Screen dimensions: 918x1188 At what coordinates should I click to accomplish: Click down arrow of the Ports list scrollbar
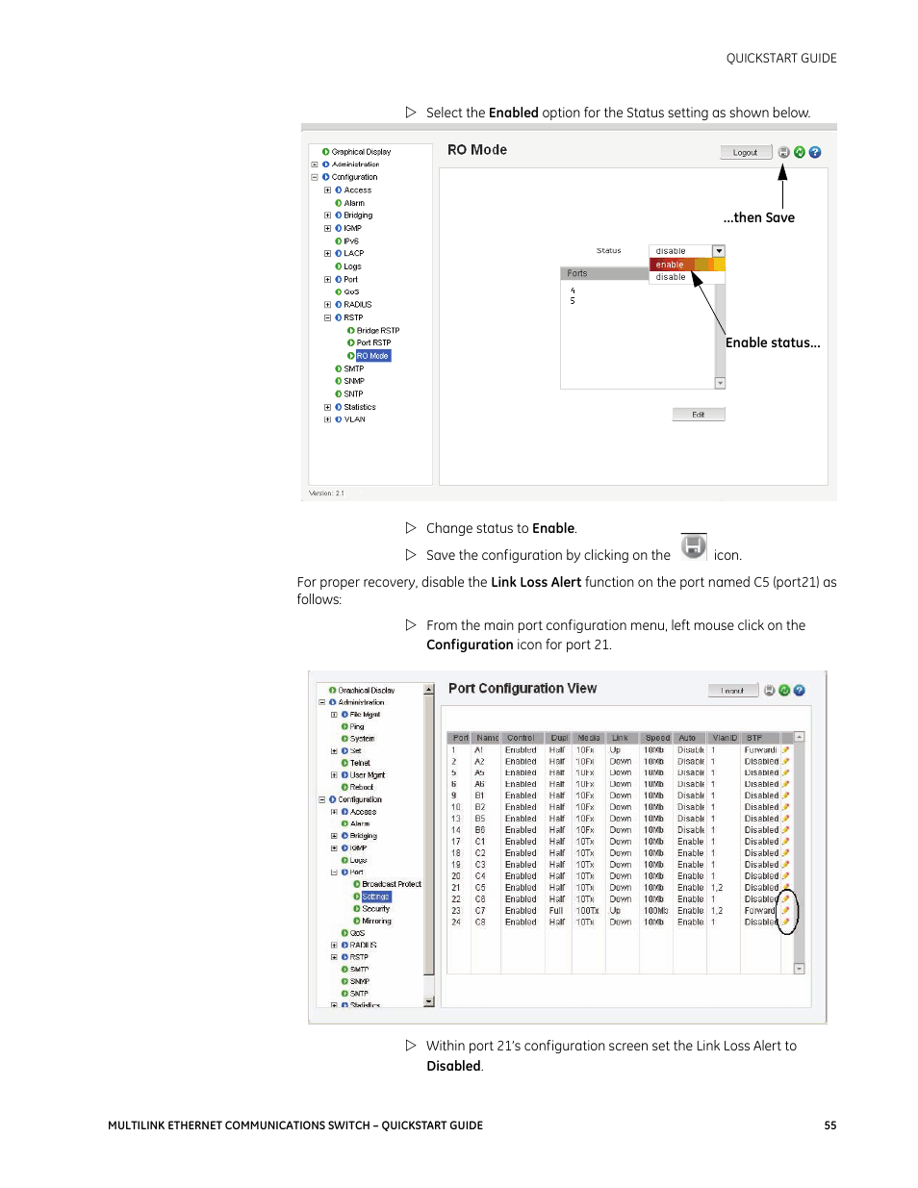coord(720,383)
